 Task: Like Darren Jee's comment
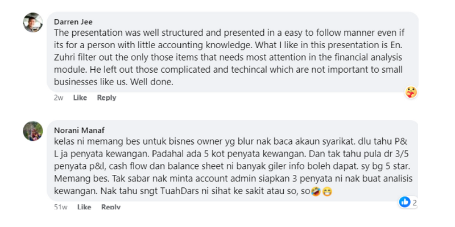coord(80,98)
